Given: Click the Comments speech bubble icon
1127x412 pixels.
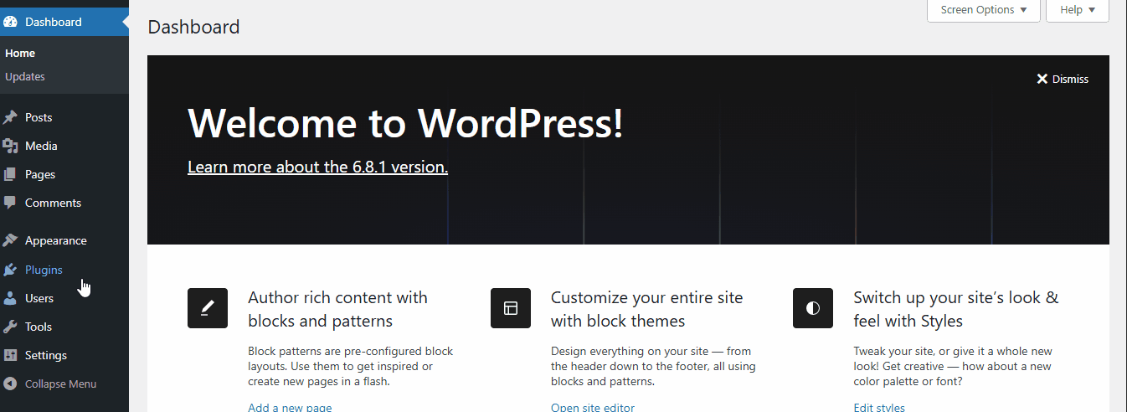Looking at the screenshot, I should (10, 203).
